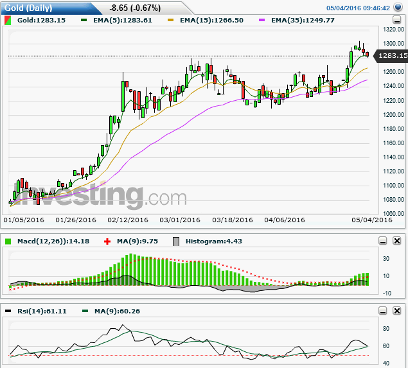Click the 05/04/2016 09:46:42 timestamp

click(358, 8)
